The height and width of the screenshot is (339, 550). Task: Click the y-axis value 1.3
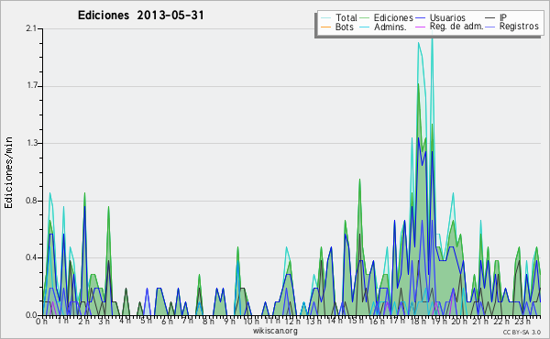31,143
